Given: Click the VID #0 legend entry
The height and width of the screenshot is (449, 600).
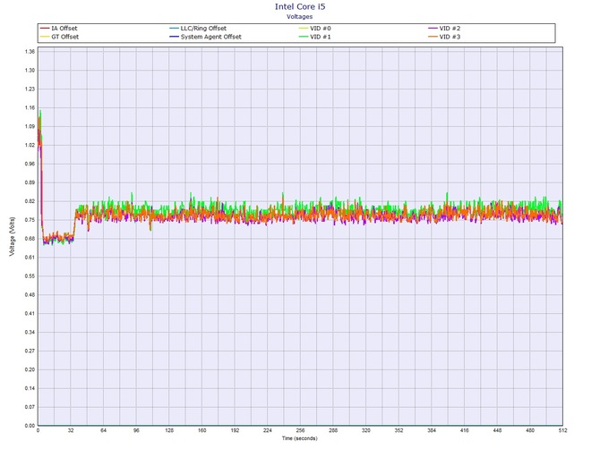Looking at the screenshot, I should (x=314, y=29).
